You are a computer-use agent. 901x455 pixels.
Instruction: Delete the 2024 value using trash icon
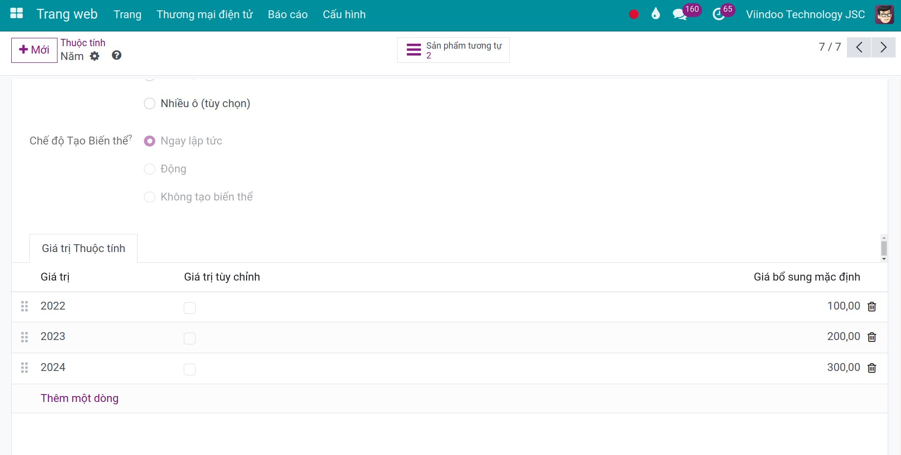(872, 368)
